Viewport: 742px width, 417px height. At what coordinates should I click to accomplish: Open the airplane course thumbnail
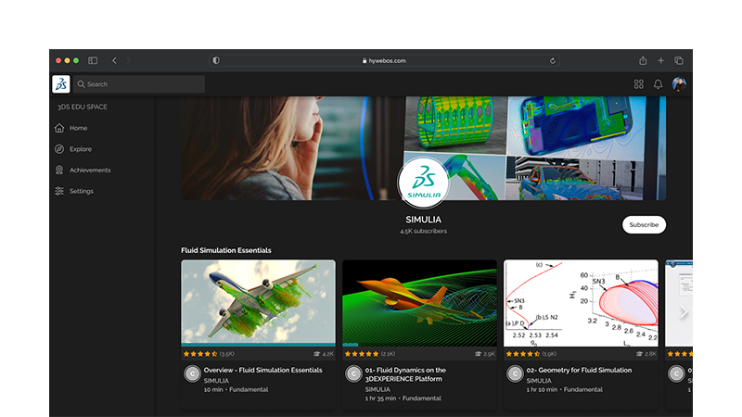pyautogui.click(x=259, y=303)
